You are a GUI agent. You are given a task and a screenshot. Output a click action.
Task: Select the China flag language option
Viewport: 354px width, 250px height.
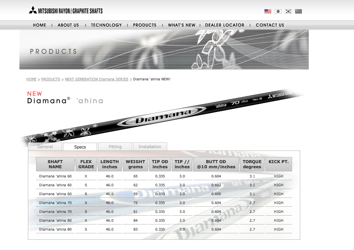[299, 11]
